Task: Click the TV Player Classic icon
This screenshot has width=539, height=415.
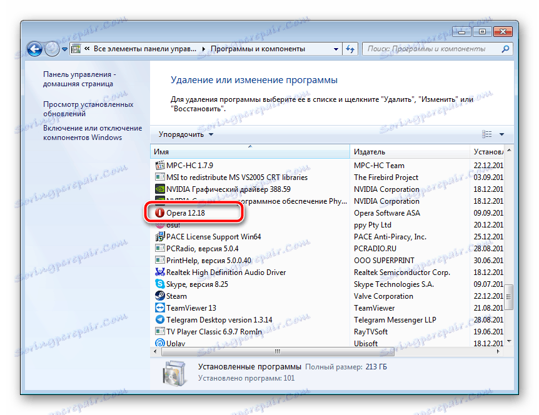Action: (x=160, y=331)
